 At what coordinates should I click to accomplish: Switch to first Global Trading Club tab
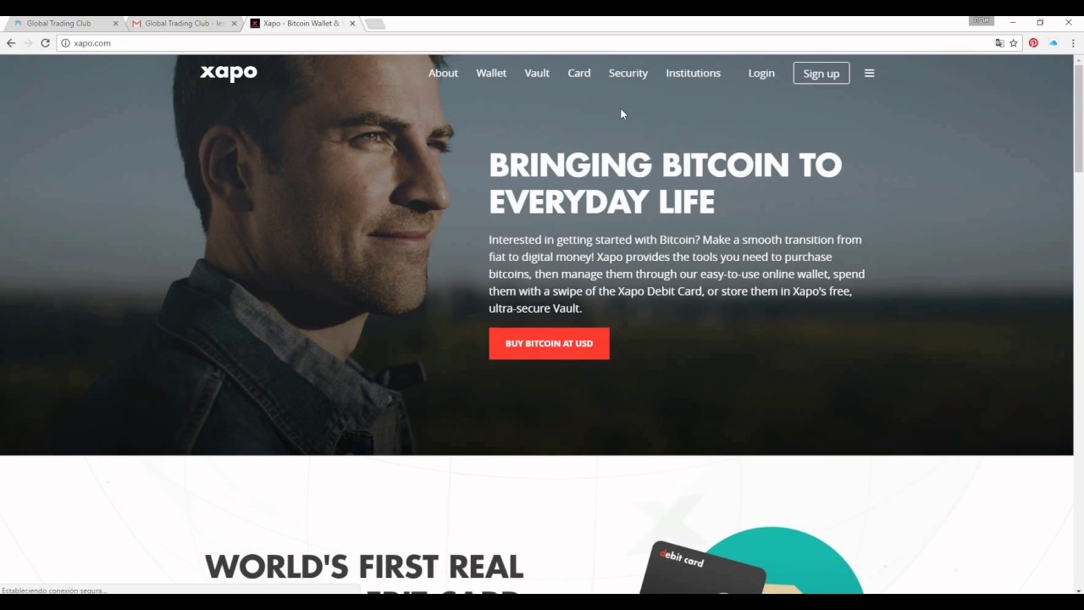(64, 24)
